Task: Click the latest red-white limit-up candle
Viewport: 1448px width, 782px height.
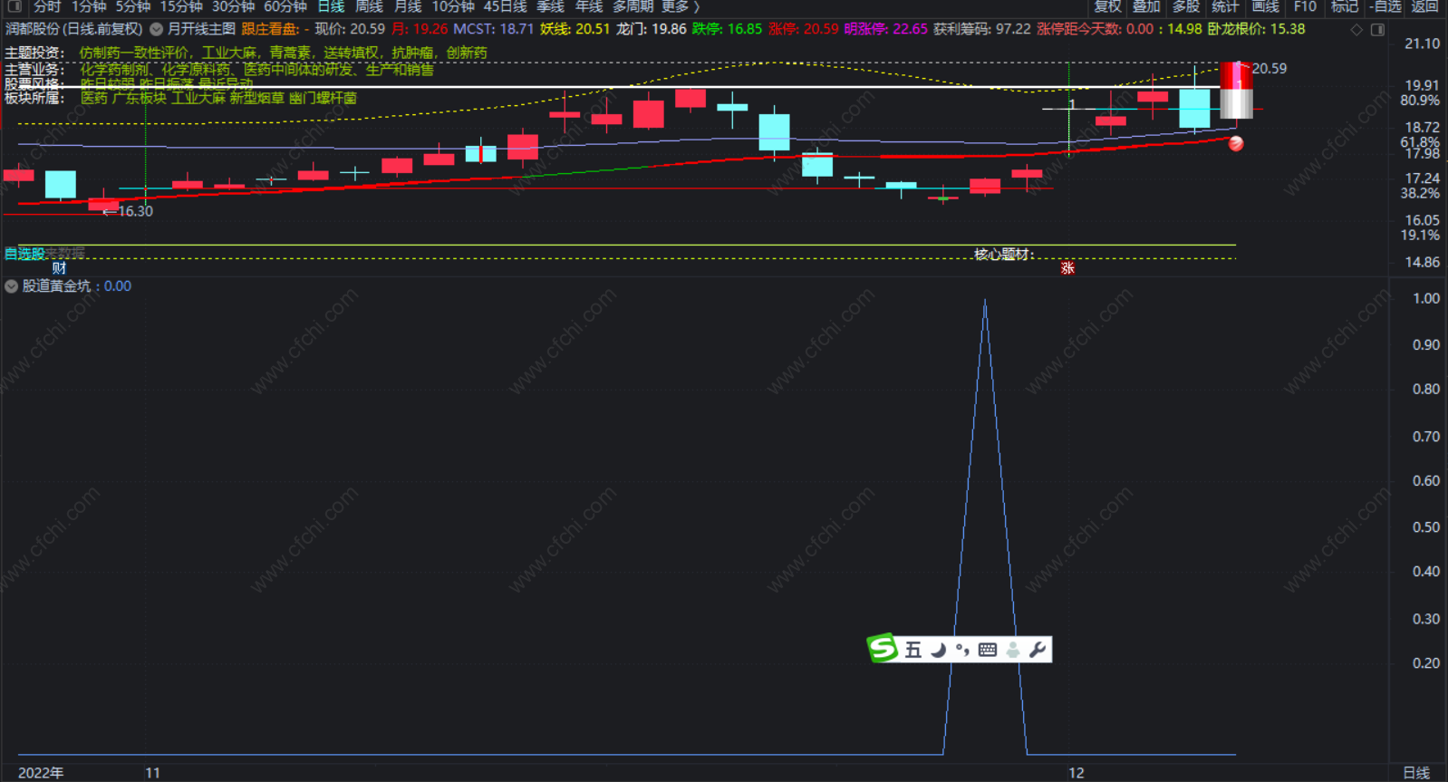Action: [1236, 90]
